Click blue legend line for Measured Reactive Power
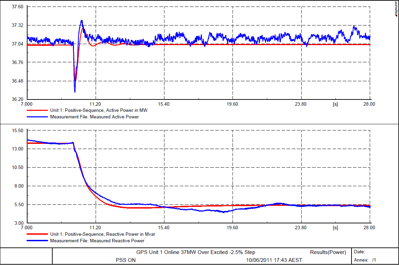 click(37, 241)
